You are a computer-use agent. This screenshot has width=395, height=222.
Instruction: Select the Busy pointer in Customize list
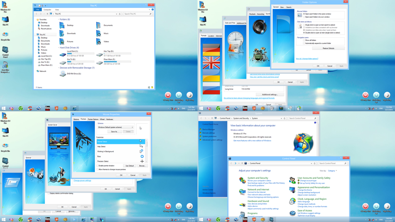coord(121,156)
